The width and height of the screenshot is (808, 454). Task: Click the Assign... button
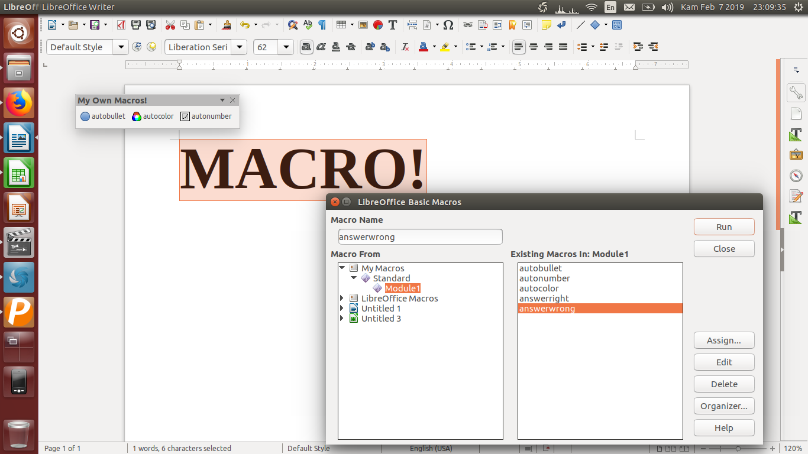click(724, 340)
